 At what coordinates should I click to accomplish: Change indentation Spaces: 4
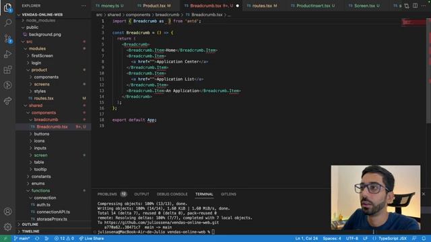332,239
